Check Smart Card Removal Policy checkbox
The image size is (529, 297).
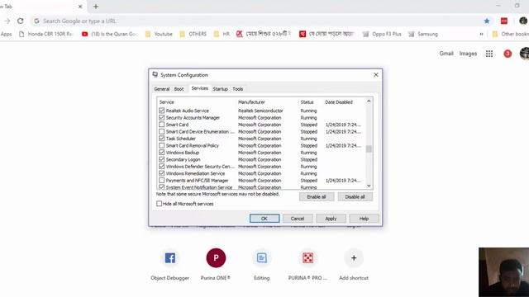(x=162, y=145)
